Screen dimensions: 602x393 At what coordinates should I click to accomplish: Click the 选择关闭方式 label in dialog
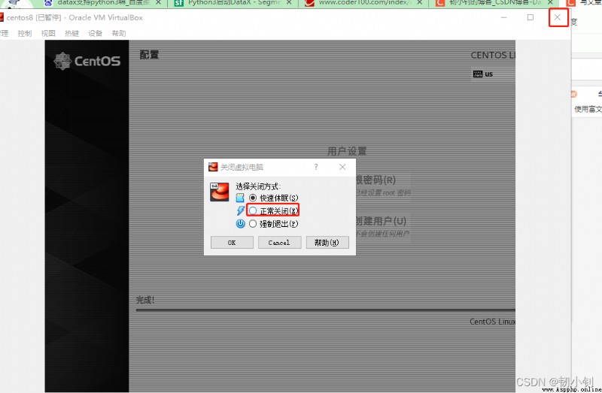(258, 186)
